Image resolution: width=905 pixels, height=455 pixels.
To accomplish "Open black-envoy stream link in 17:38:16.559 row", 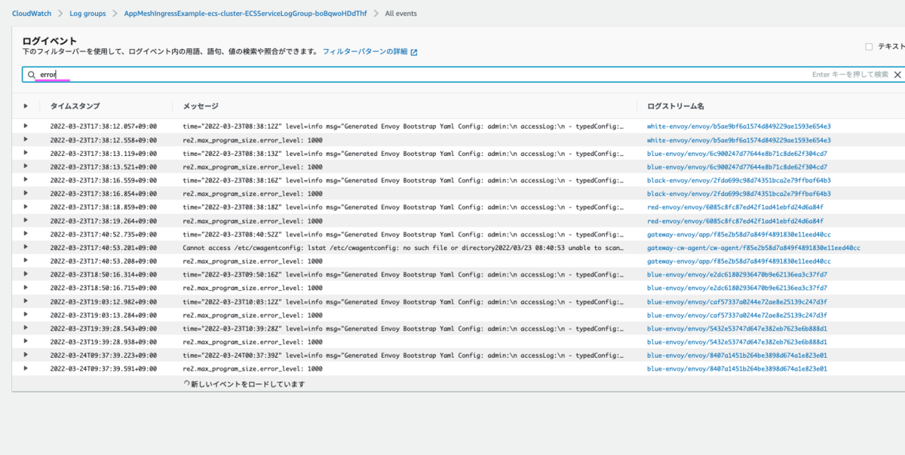I will point(738,180).
